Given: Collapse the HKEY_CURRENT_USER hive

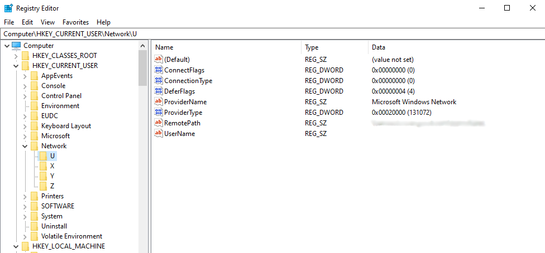Looking at the screenshot, I should coord(16,66).
